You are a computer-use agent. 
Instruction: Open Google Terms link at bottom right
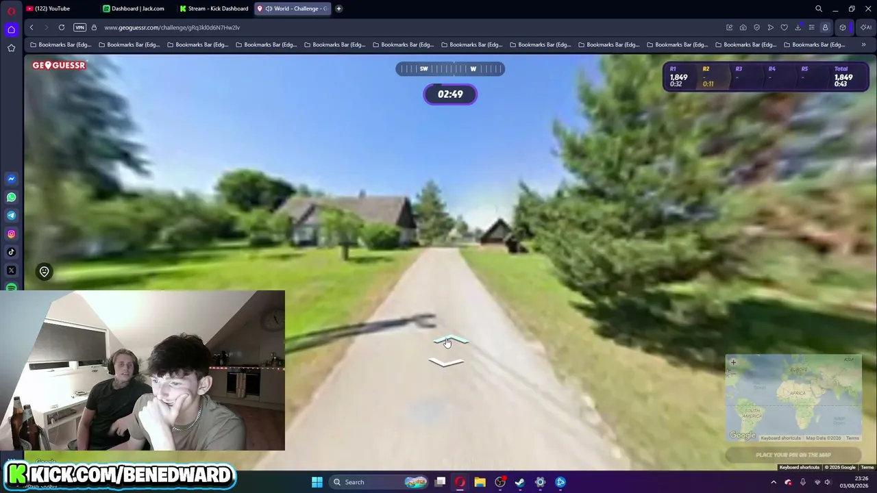(867, 468)
